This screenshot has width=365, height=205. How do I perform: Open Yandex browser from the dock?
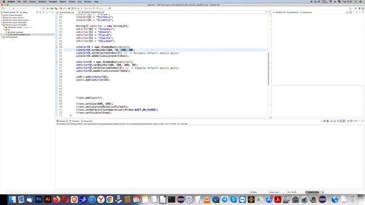click(x=101, y=199)
